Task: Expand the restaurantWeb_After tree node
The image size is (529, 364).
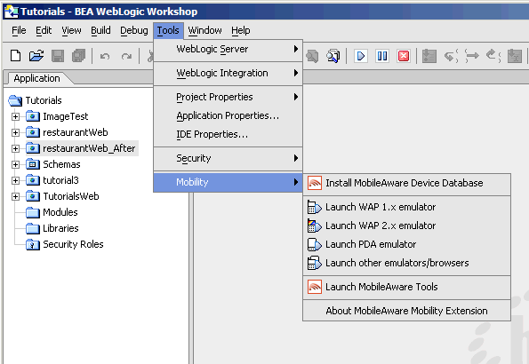Action: pos(15,148)
